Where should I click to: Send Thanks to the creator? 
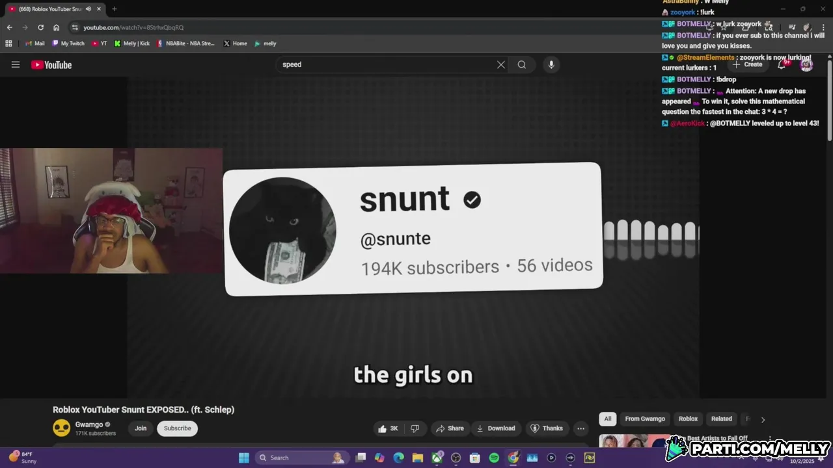pyautogui.click(x=547, y=428)
